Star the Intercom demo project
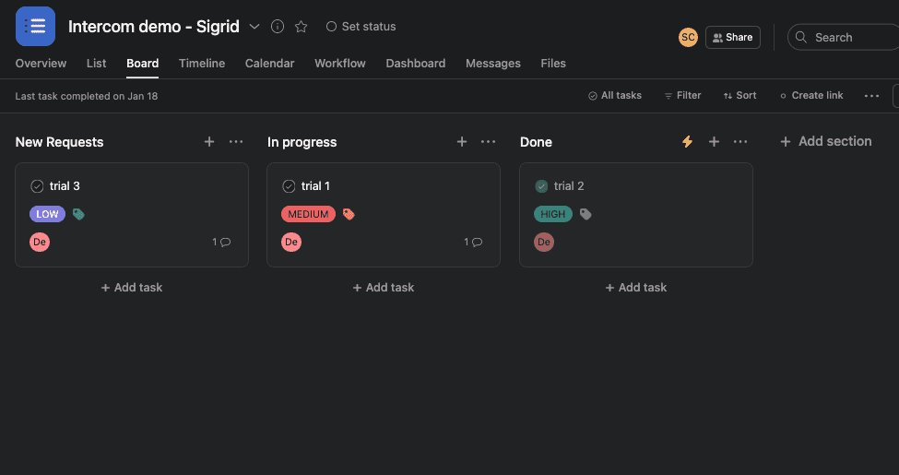This screenshot has height=475, width=899. point(301,27)
